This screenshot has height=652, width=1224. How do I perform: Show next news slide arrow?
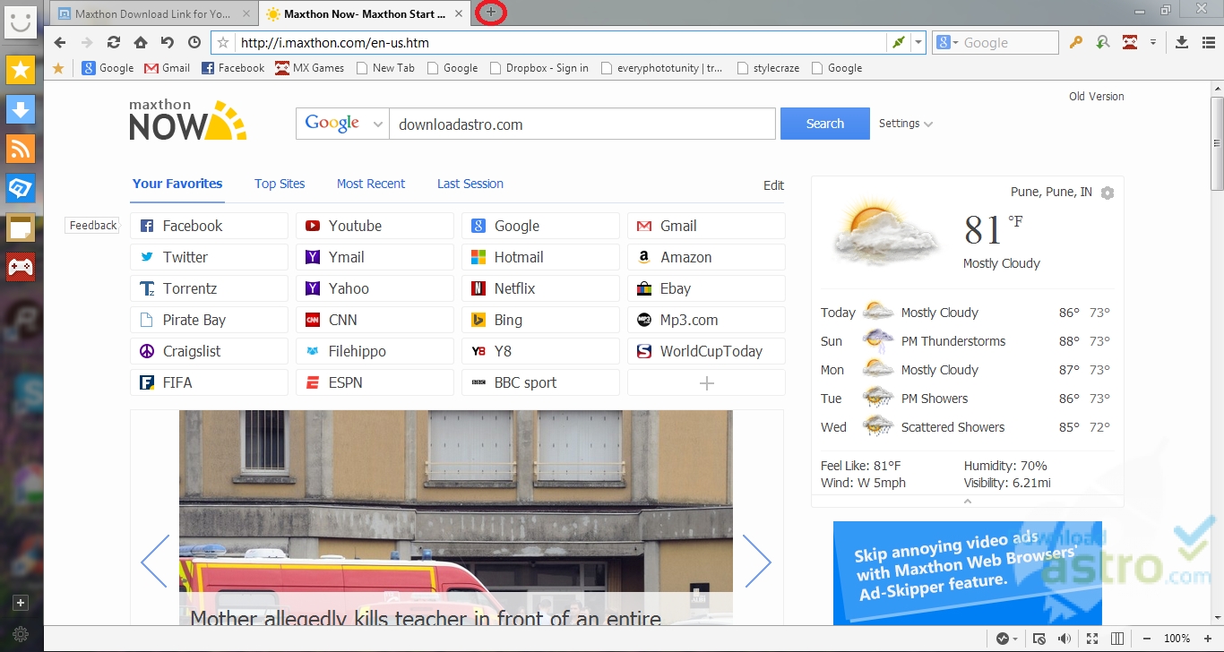click(757, 562)
